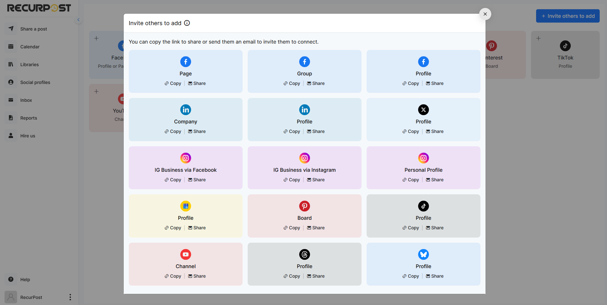The width and height of the screenshot is (607, 305).
Task: Click the Company label under LinkedIn
Action: click(186, 121)
